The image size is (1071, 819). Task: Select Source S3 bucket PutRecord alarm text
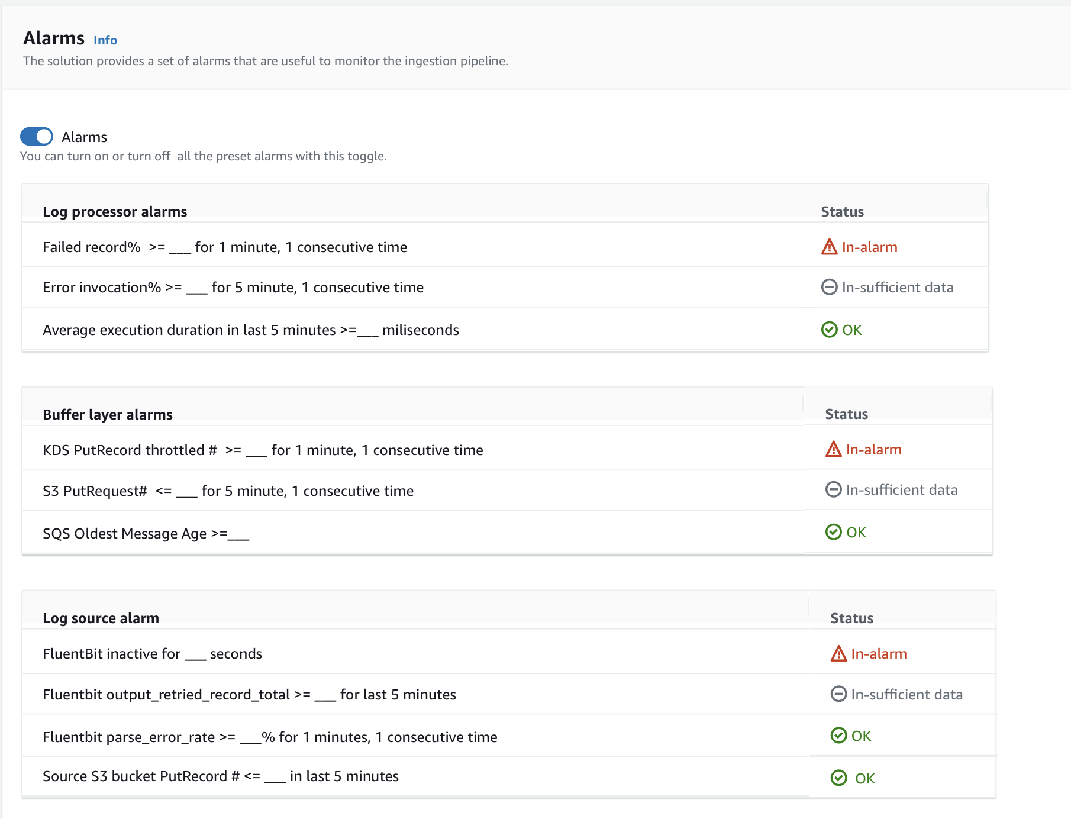221,776
